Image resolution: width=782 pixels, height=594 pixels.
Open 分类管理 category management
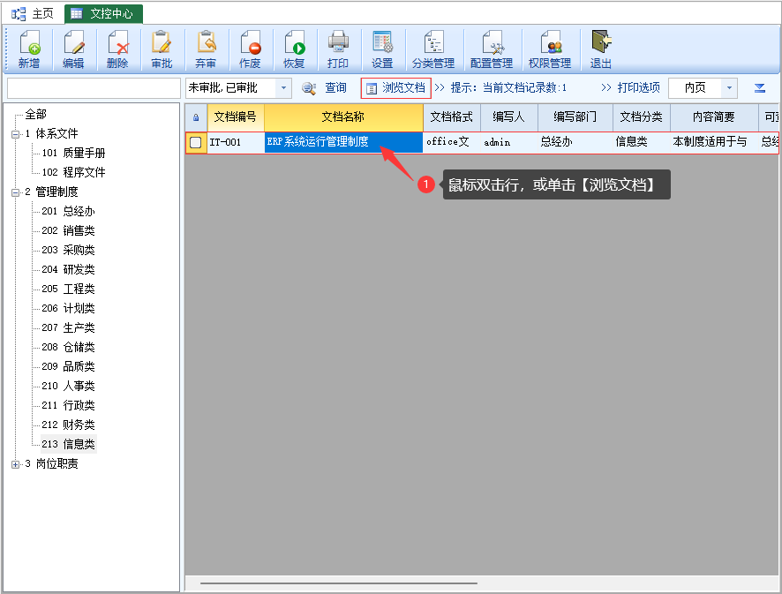click(433, 49)
